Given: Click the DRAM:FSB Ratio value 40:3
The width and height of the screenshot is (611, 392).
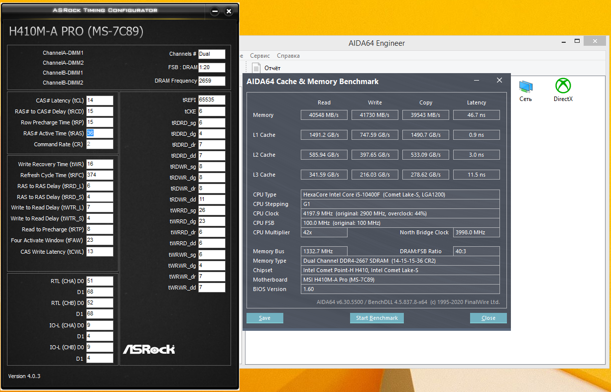Looking at the screenshot, I should (x=477, y=251).
